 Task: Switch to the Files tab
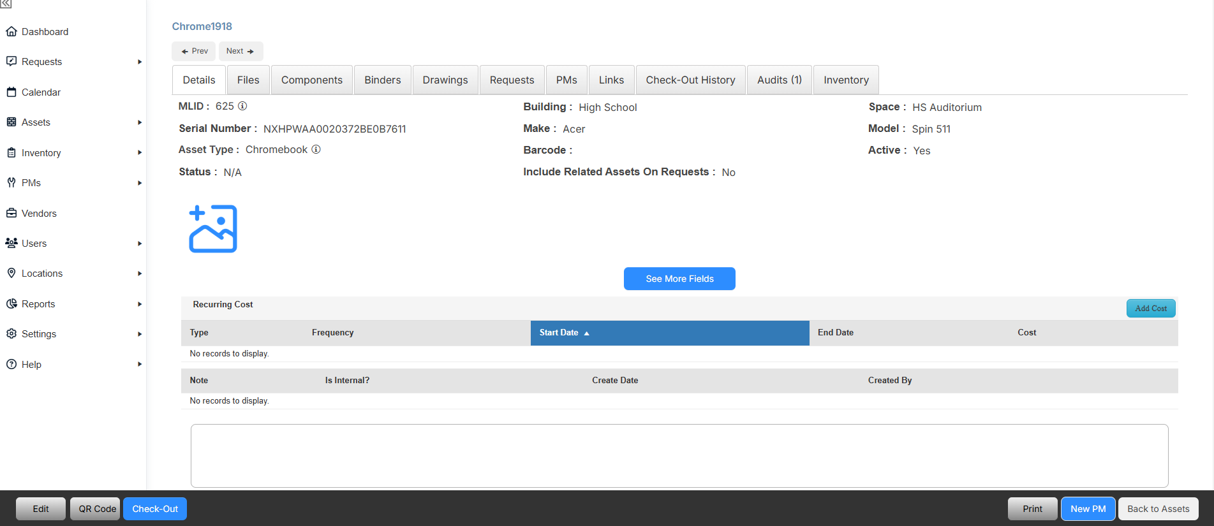pyautogui.click(x=248, y=80)
